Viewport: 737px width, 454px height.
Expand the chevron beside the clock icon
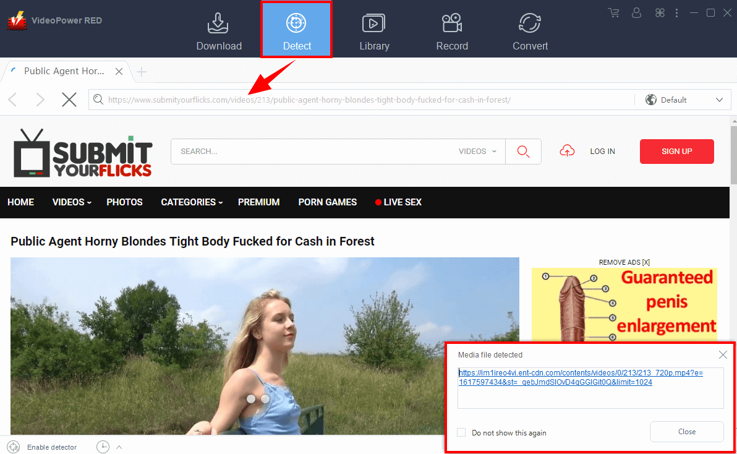coord(119,447)
